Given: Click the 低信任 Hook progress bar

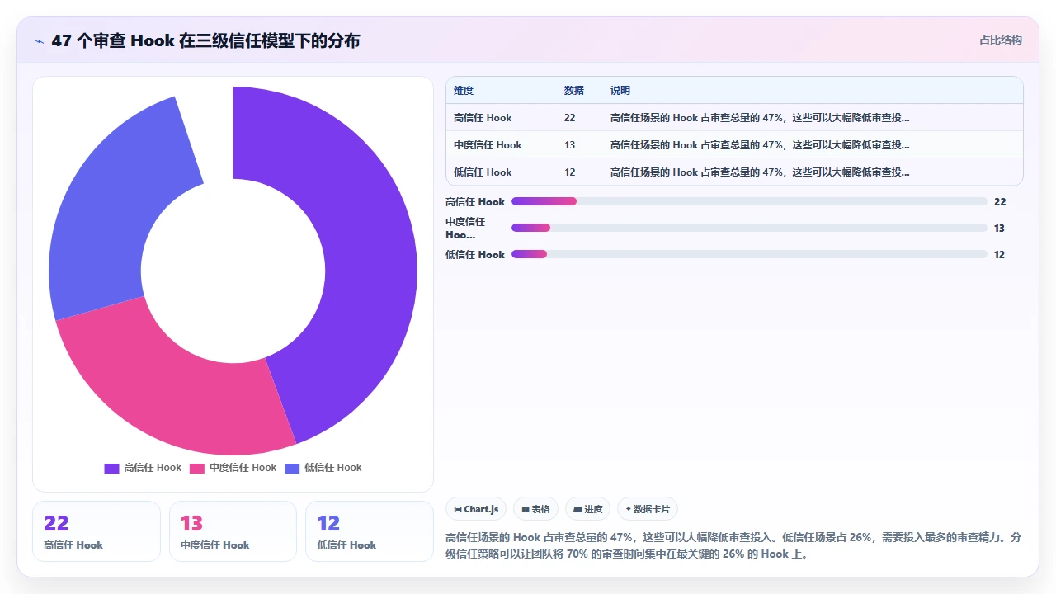Looking at the screenshot, I should (749, 254).
